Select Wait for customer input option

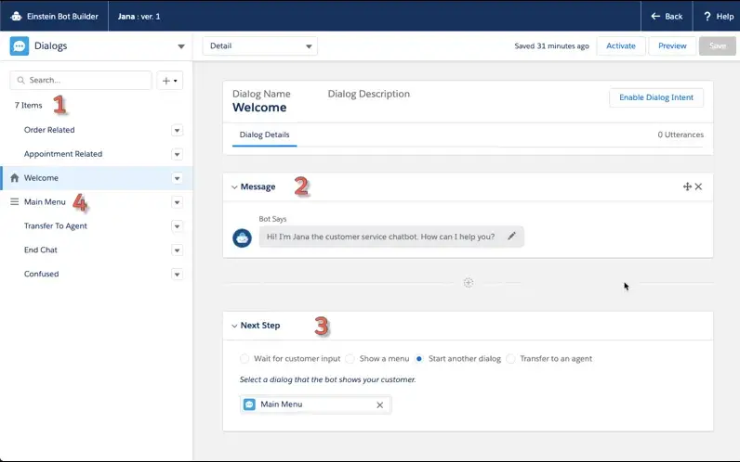244,358
